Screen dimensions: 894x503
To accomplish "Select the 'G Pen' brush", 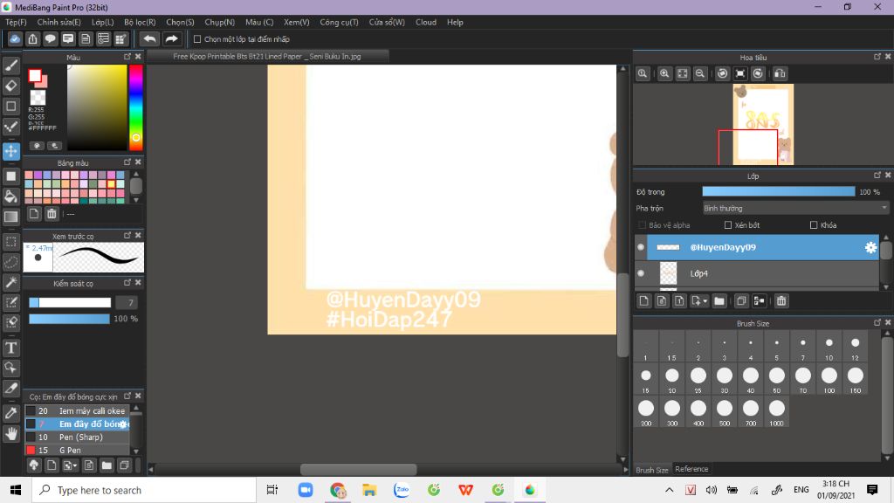I will click(77, 450).
